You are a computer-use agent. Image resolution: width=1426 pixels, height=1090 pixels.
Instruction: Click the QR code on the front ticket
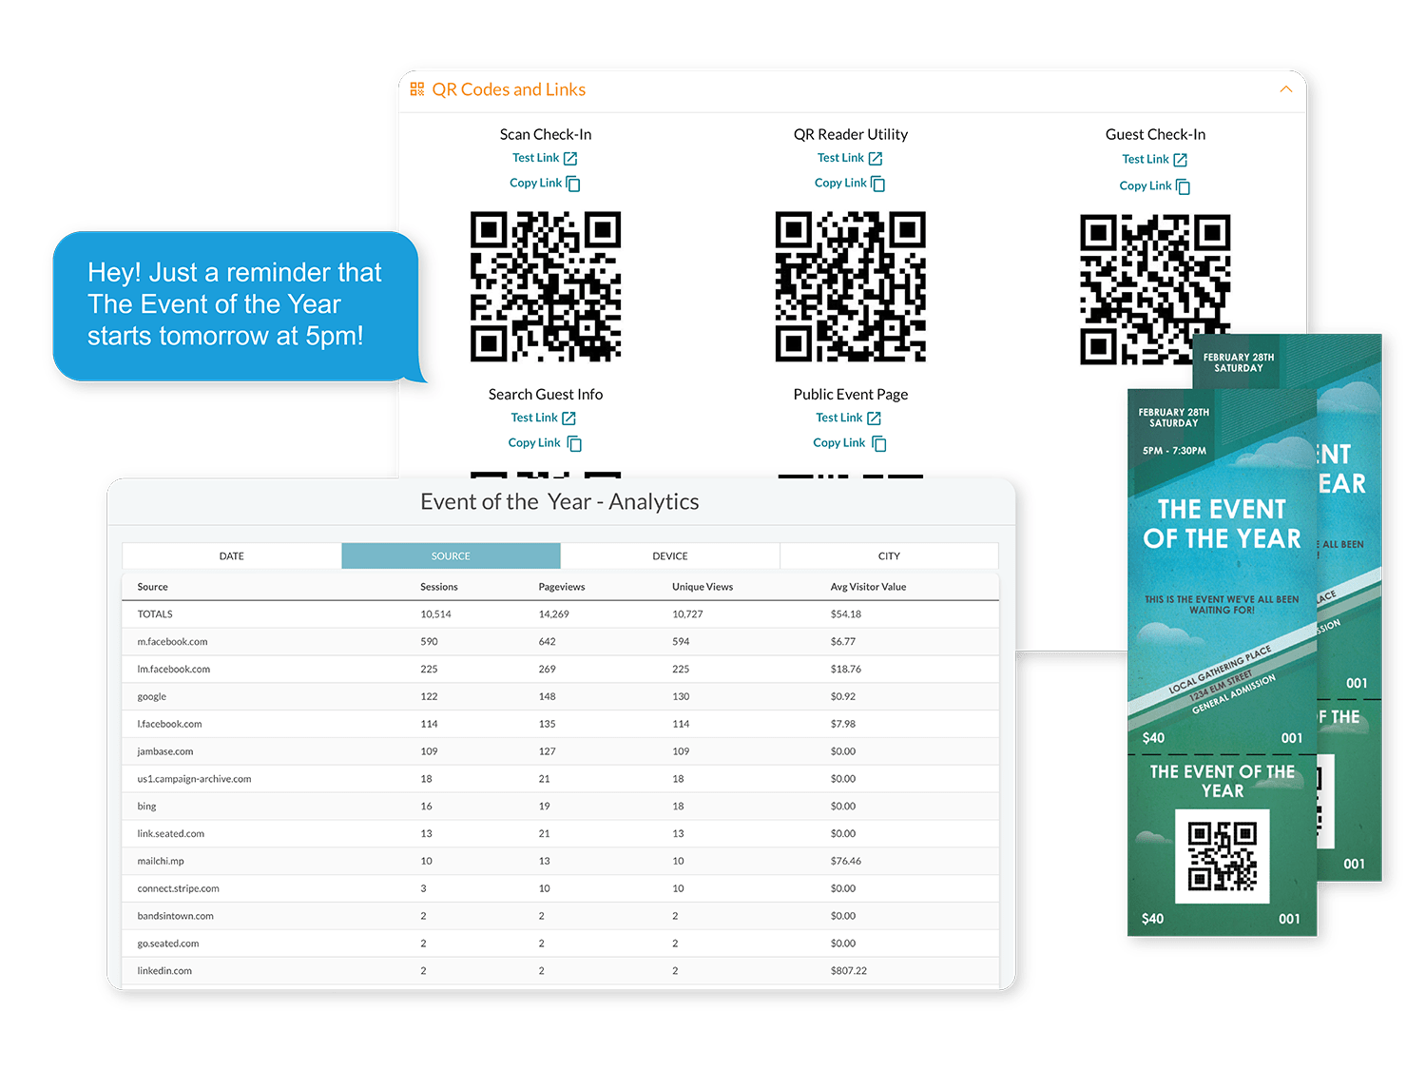click(1223, 856)
